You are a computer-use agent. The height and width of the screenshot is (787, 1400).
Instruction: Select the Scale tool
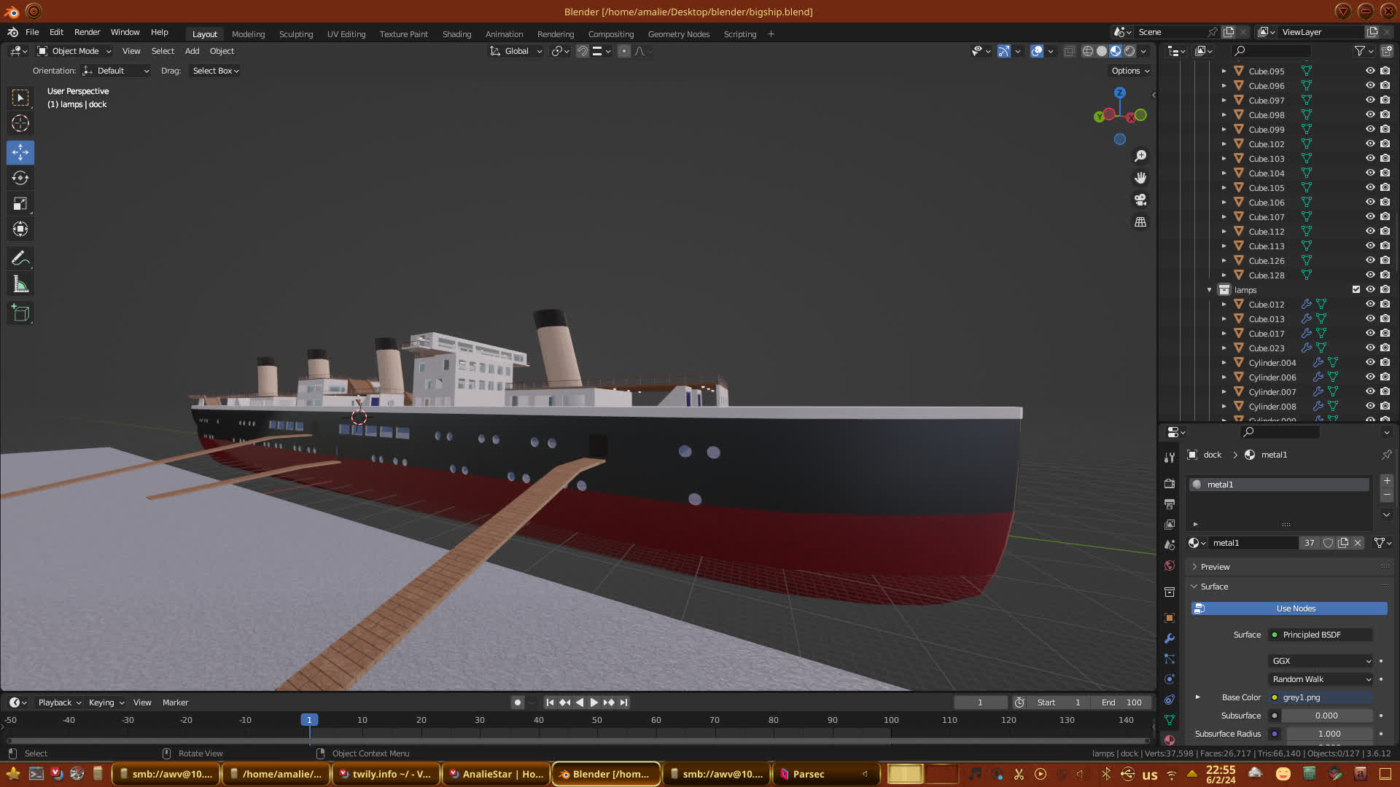[x=20, y=204]
